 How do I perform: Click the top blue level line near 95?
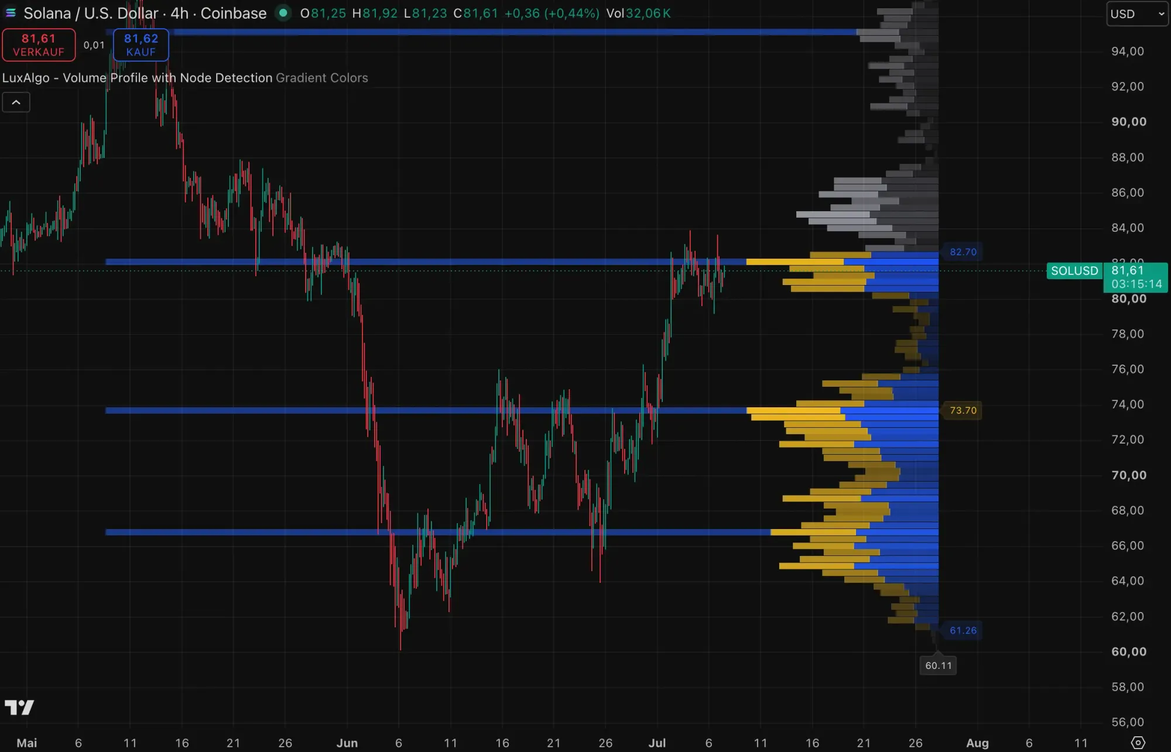pyautogui.click(x=480, y=32)
